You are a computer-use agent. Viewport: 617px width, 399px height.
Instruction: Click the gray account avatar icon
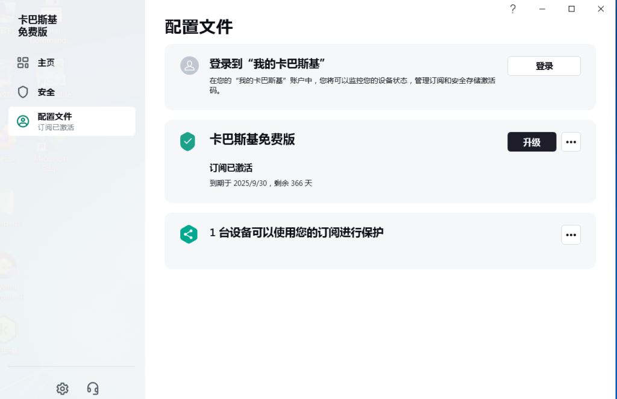point(189,65)
